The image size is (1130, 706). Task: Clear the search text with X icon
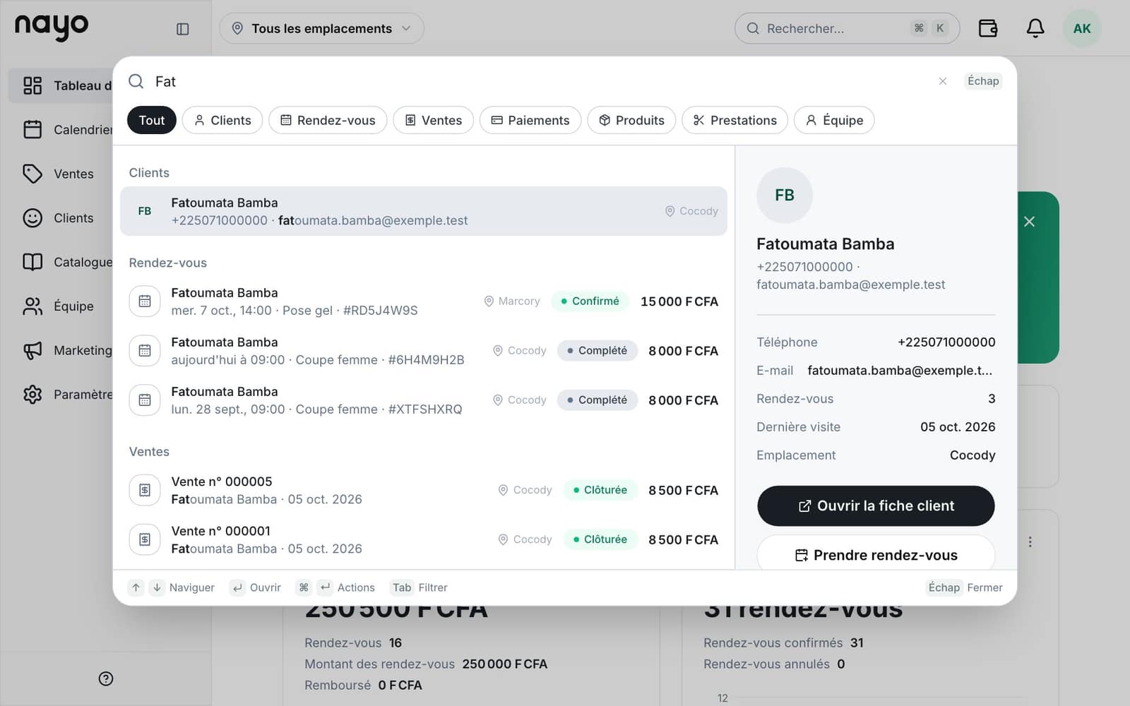942,81
